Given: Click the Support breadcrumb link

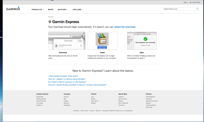Looking at the screenshot, I should (x=51, y=17).
